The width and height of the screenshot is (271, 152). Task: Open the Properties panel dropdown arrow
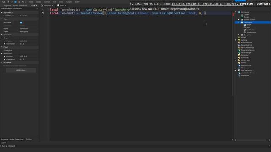pyautogui.click(x=32, y=5)
